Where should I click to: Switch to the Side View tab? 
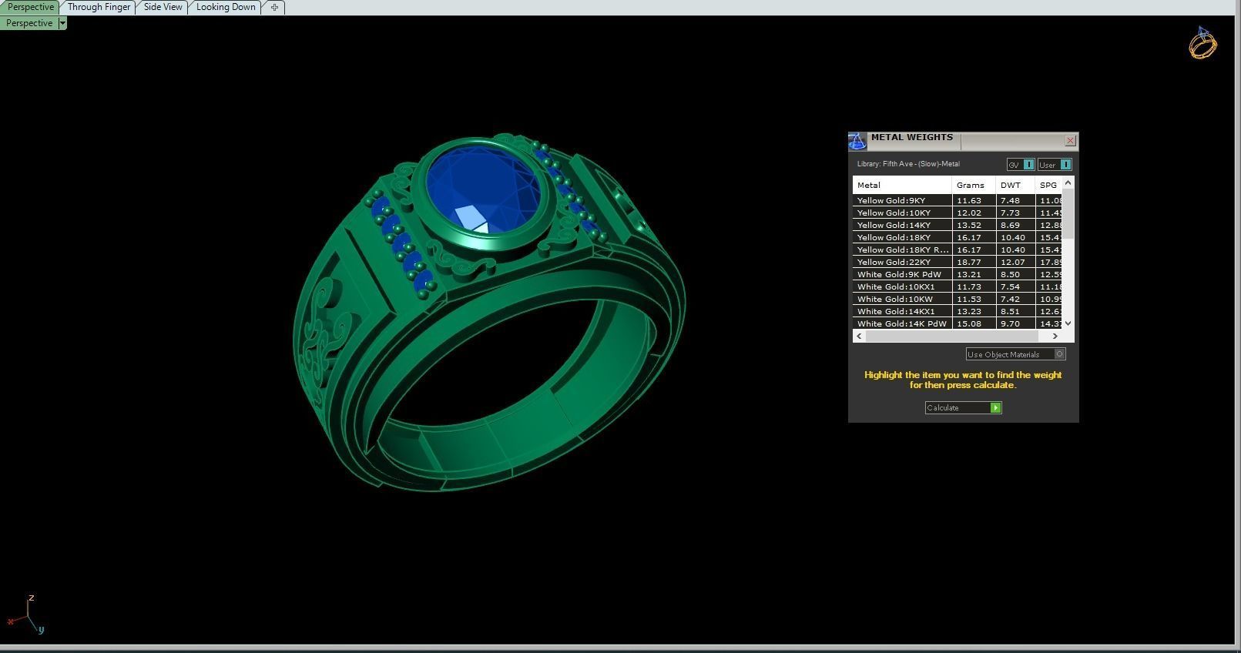pyautogui.click(x=163, y=7)
